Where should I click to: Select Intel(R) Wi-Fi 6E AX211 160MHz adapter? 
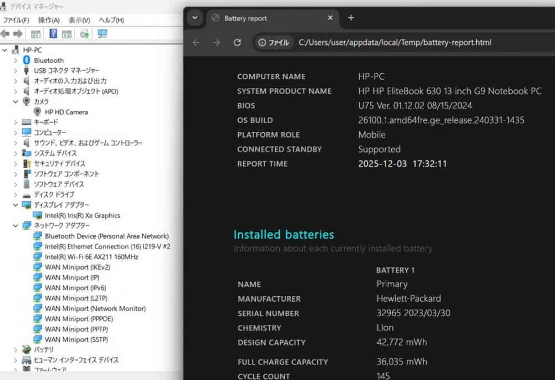pyautogui.click(x=92, y=257)
